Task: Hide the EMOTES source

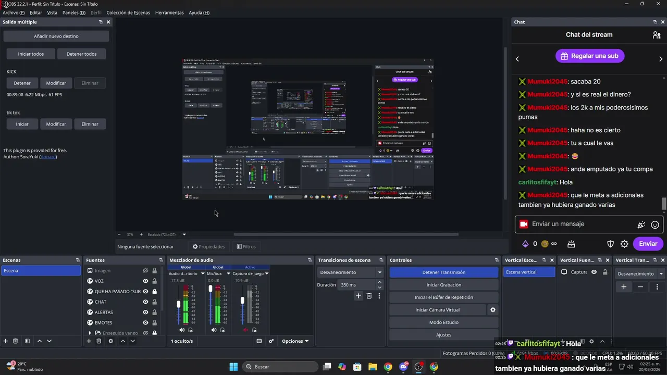Action: coord(145,323)
